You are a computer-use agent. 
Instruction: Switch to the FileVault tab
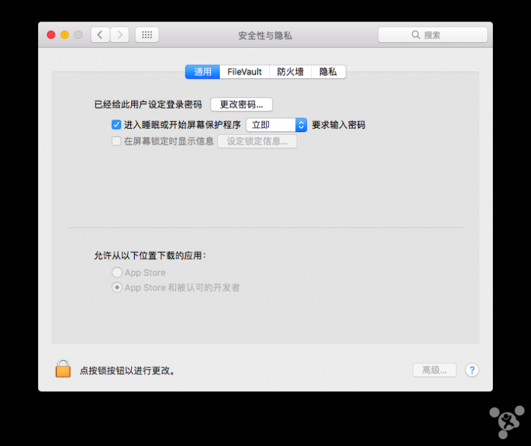[245, 72]
